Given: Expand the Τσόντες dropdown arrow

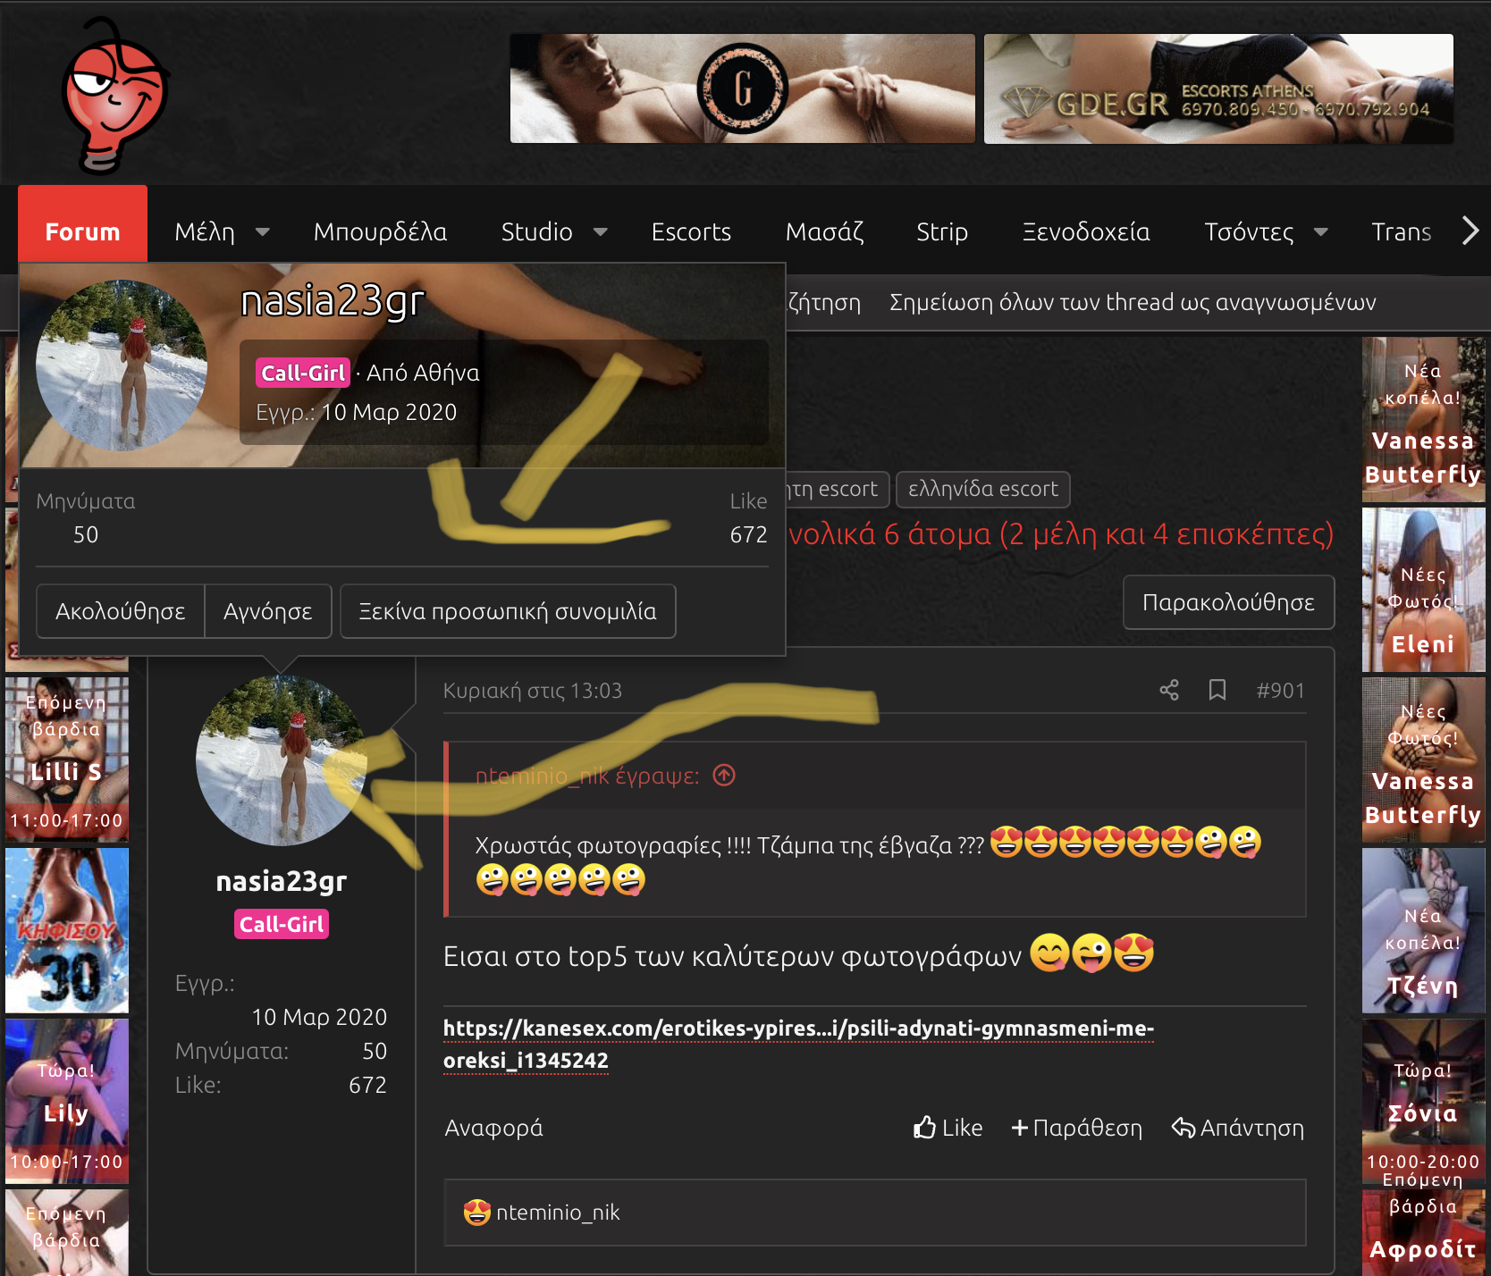Looking at the screenshot, I should (1320, 232).
